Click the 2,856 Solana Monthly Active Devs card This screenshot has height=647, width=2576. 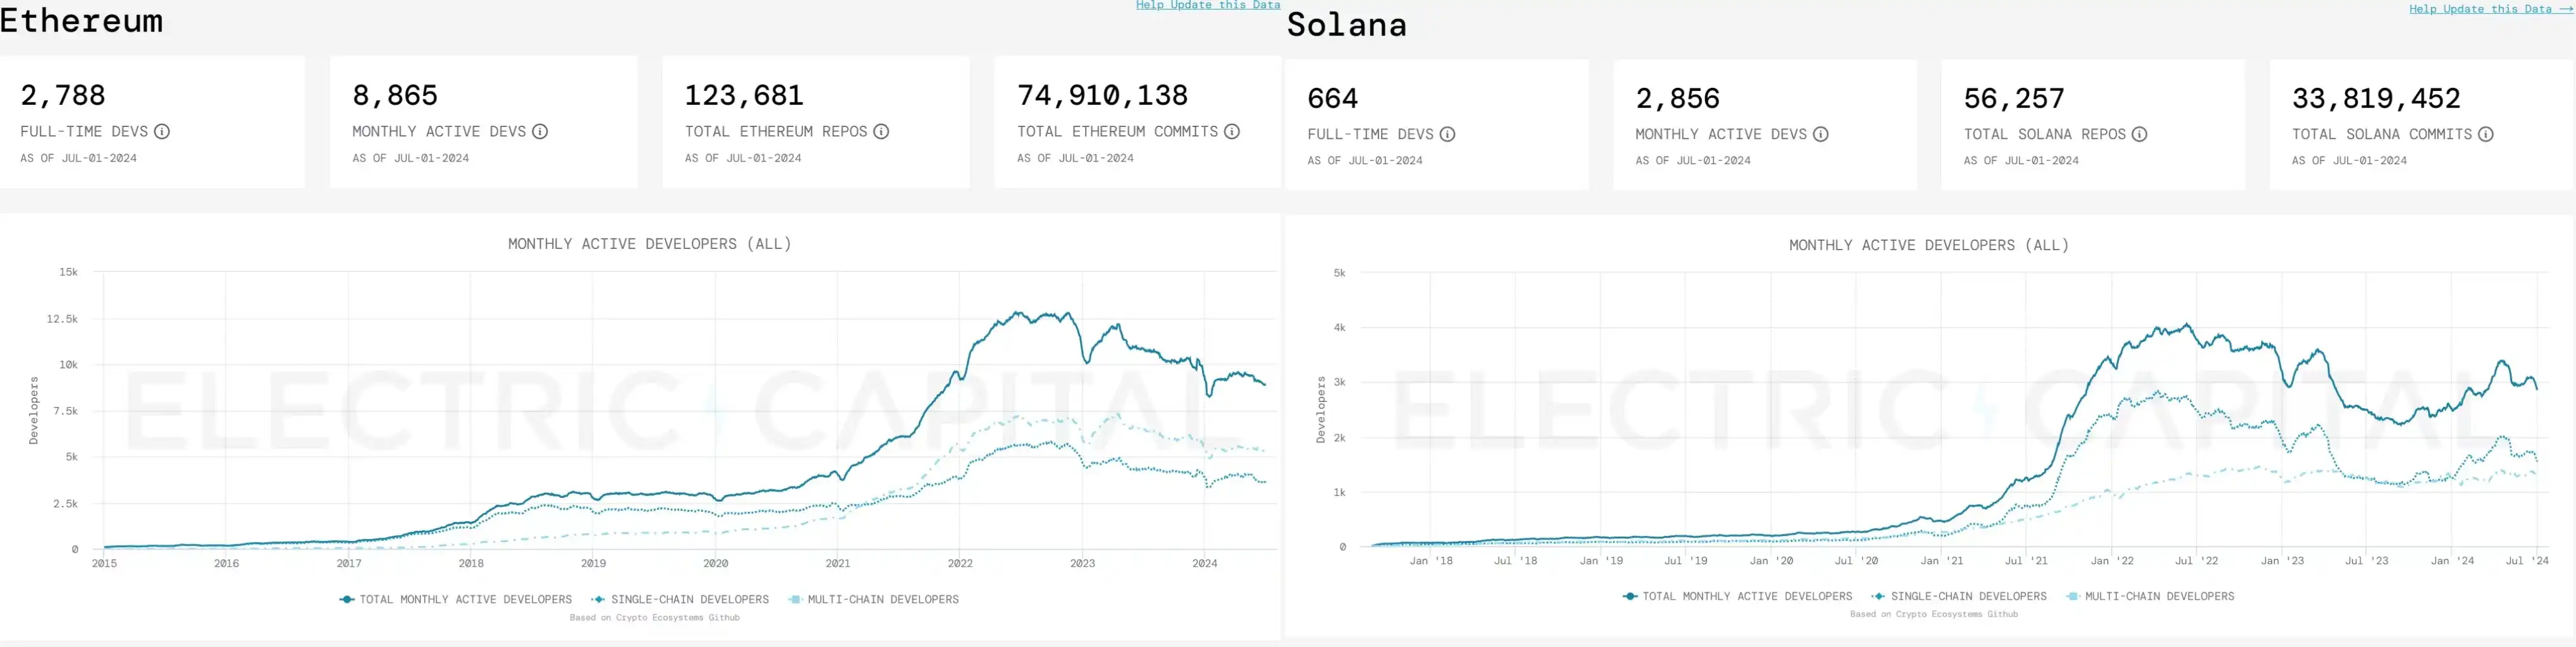pos(1764,125)
